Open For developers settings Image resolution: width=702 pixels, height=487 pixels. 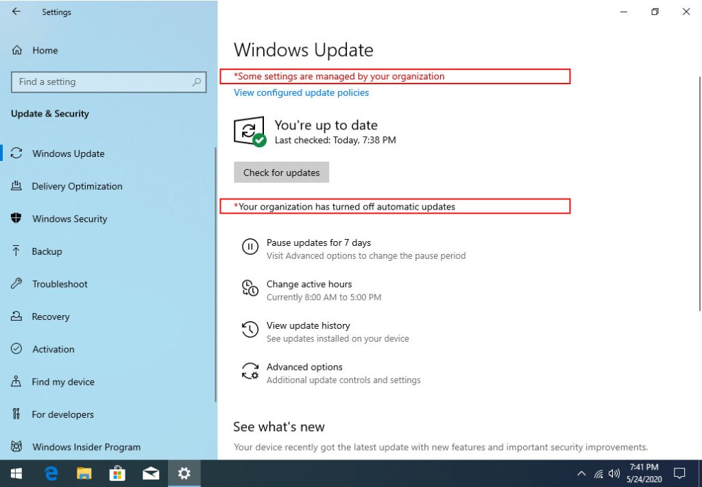tap(62, 414)
